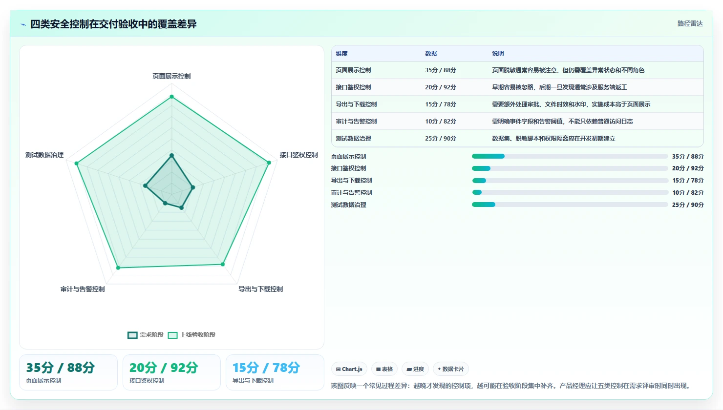Toggle the 需求阶段 legend swatch
Screen dimensions: 723x410
click(x=132, y=335)
